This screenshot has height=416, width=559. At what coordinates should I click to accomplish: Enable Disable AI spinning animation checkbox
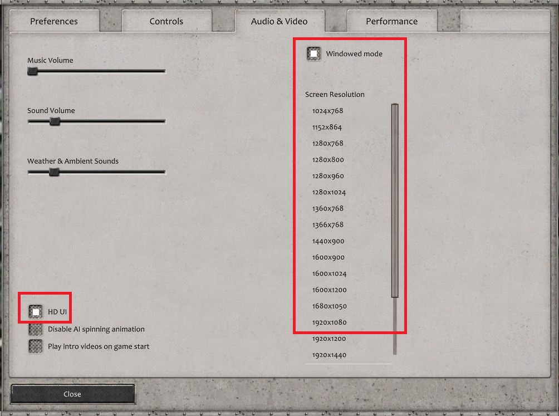click(x=36, y=329)
